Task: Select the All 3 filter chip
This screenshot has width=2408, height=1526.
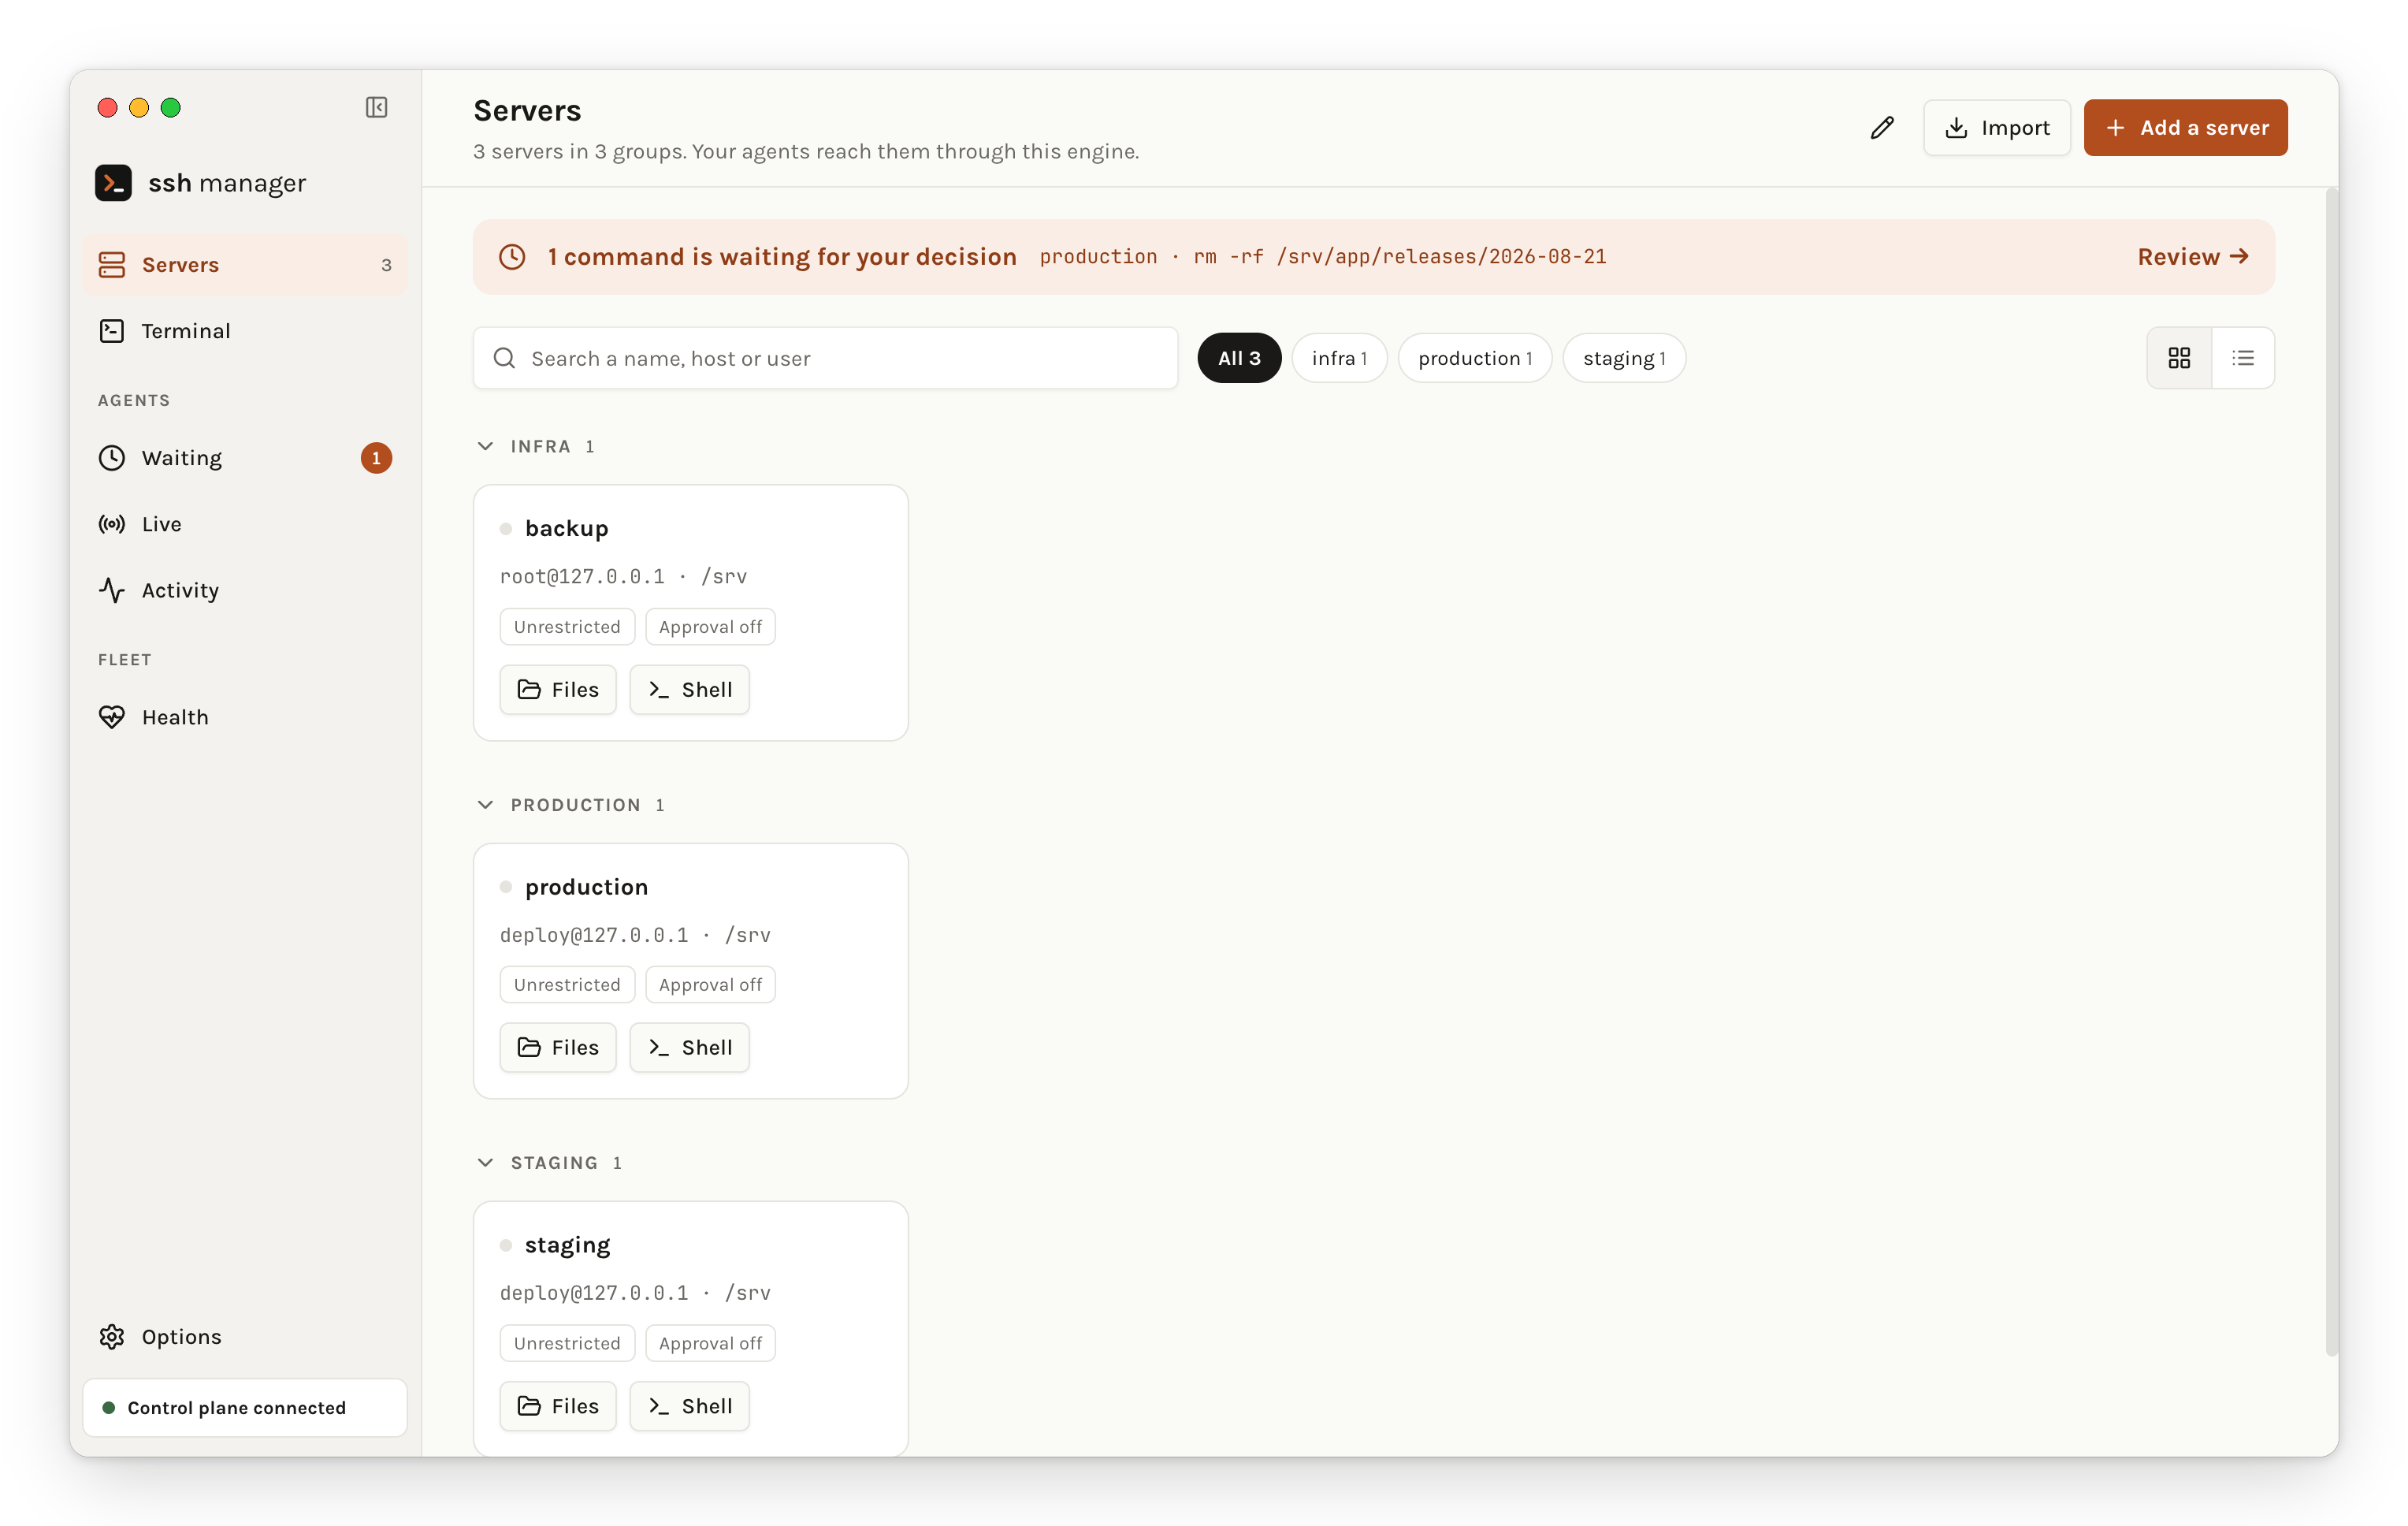Action: click(x=1239, y=358)
